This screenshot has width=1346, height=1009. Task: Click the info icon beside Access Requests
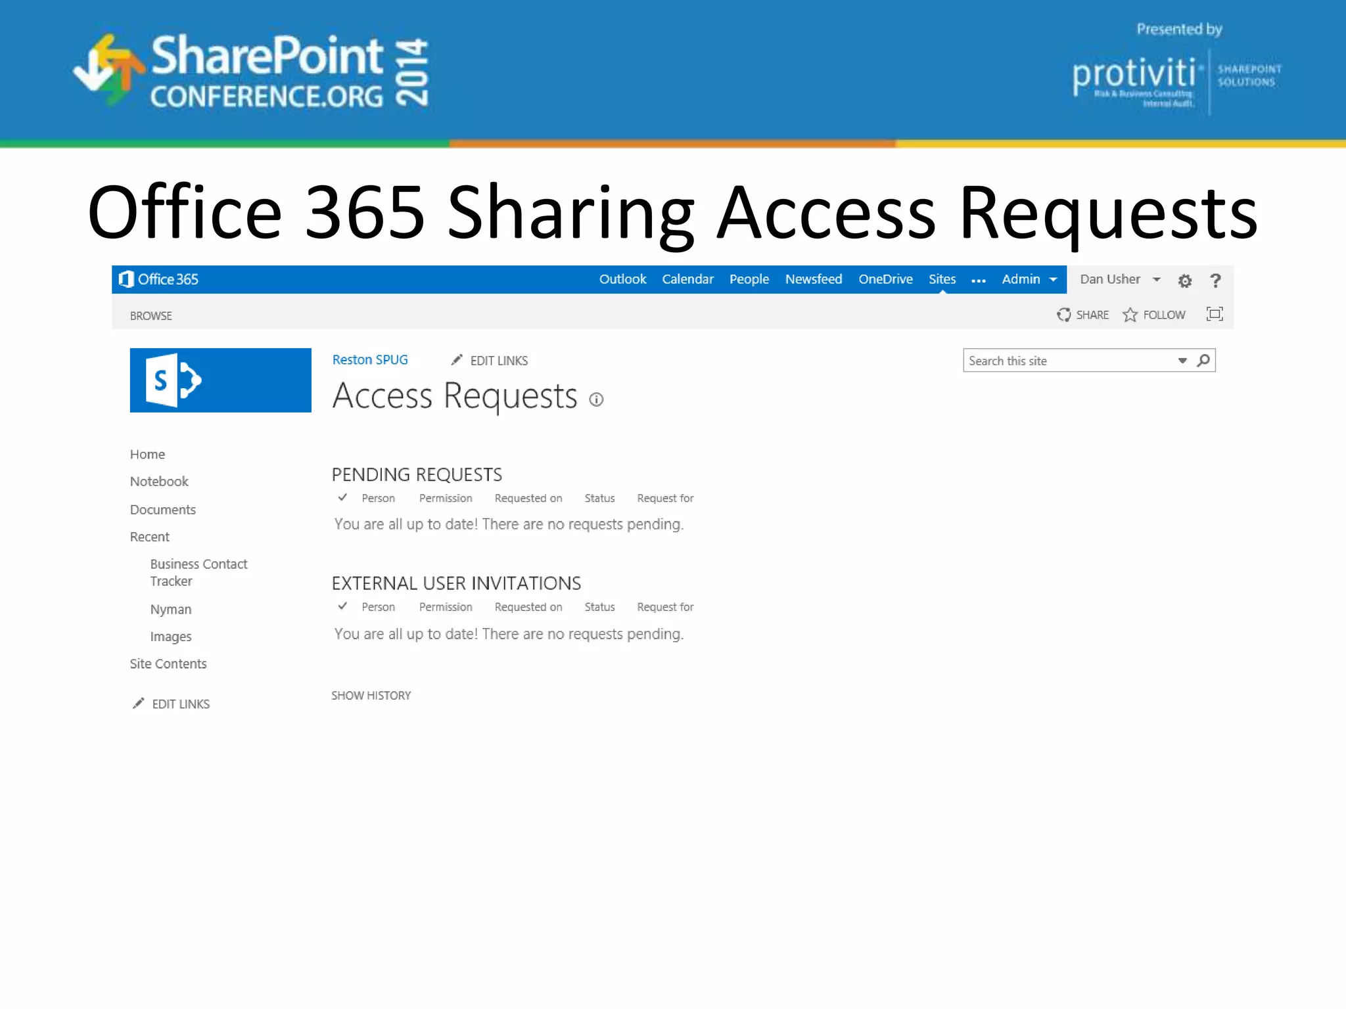tap(596, 399)
